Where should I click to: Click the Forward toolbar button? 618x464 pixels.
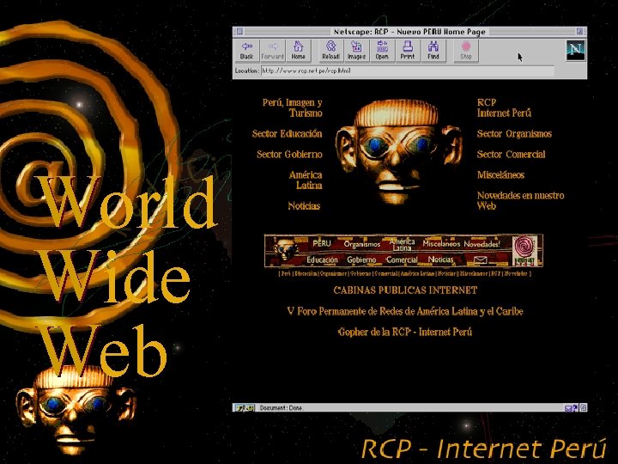click(x=273, y=51)
